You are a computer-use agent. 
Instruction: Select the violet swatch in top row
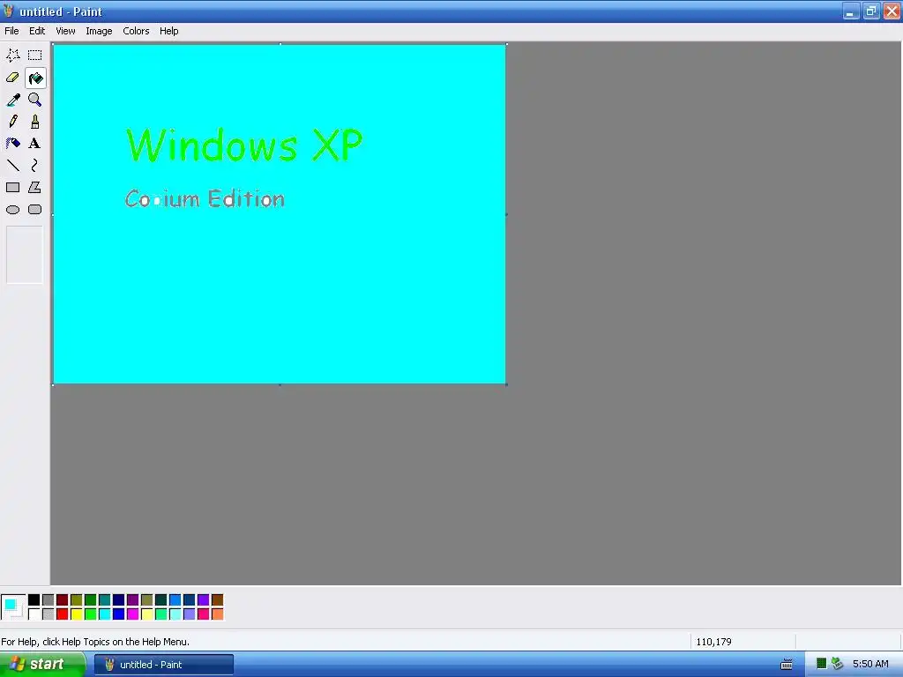[204, 600]
